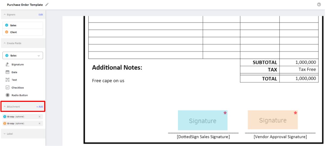The height and width of the screenshot is (146, 326).
Task: Click the pencil icon to rename the template
Action: coord(47,5)
